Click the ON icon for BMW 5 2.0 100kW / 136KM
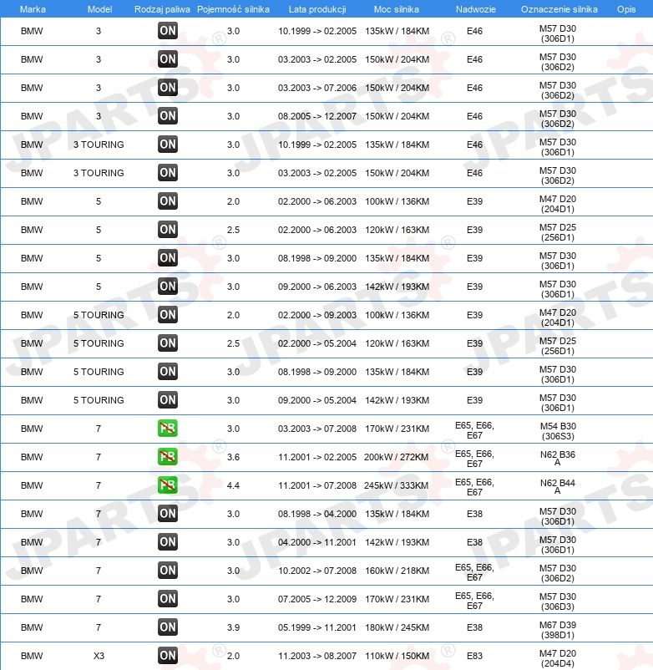The width and height of the screenshot is (653, 670). 167,201
